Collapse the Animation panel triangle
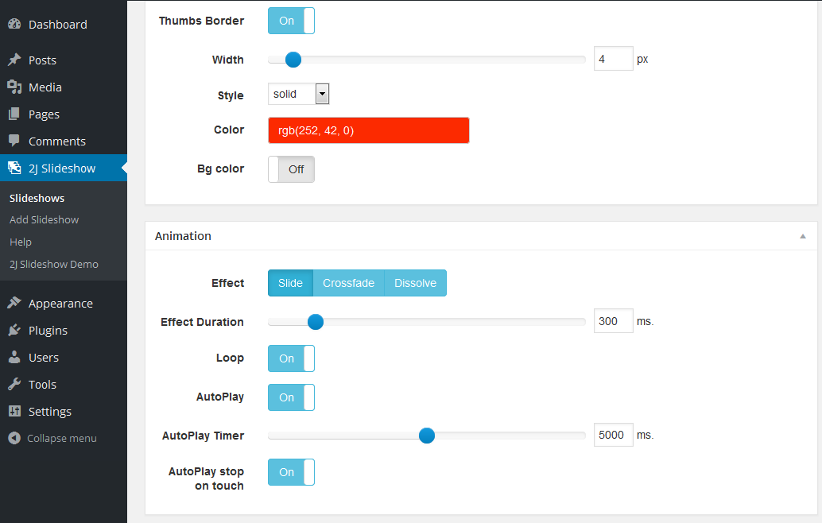Screen dimensions: 822x523 tap(803, 236)
